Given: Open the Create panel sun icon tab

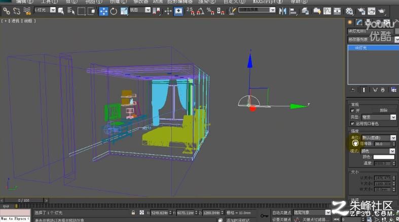Looking at the screenshot, I should (350, 22).
